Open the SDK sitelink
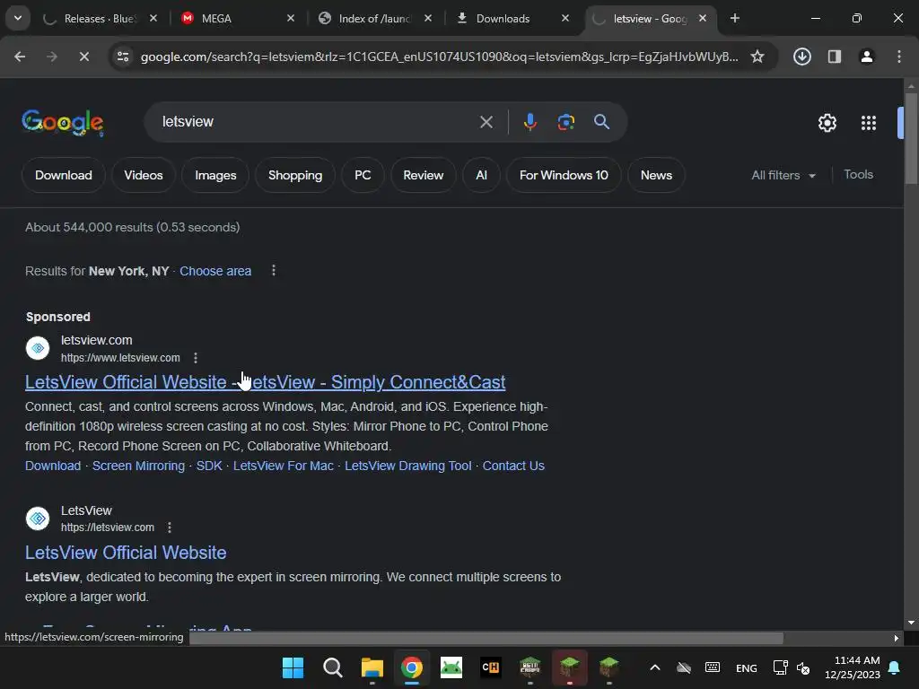This screenshot has width=919, height=689. 209,466
